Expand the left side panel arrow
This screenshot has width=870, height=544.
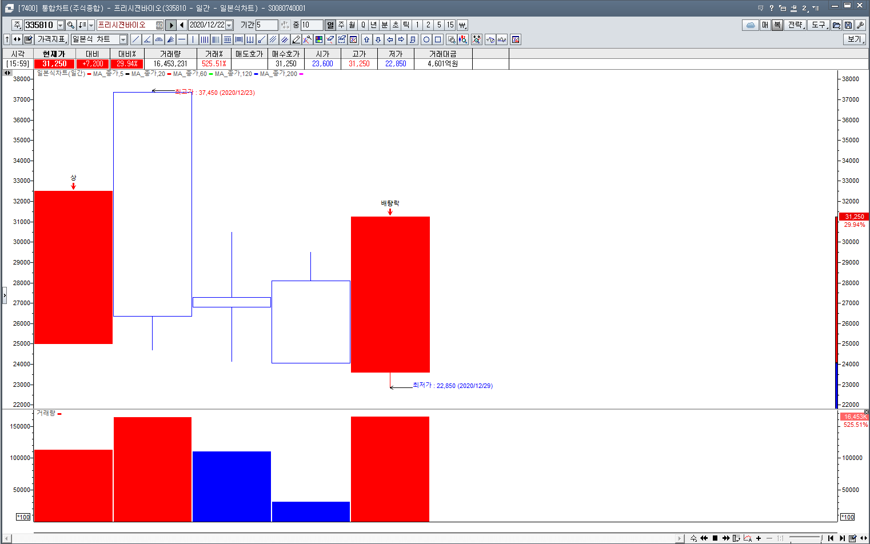point(5,295)
